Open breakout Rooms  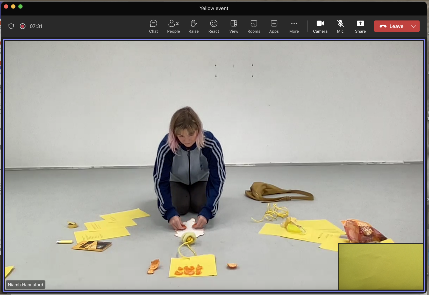click(x=254, y=26)
